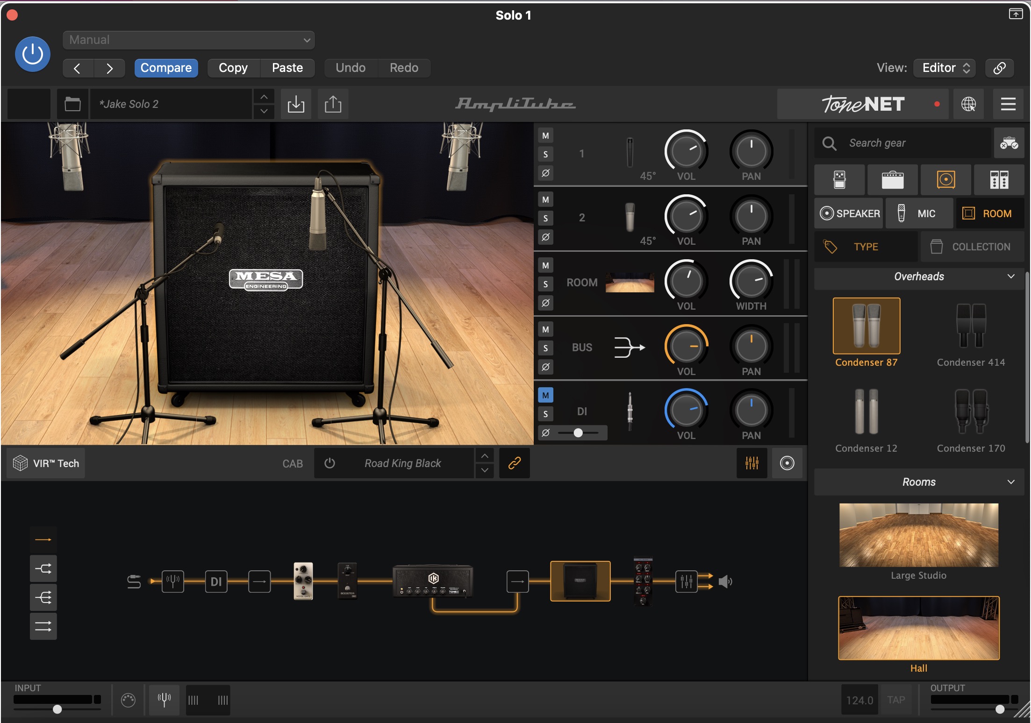Viewport: 1031px width, 723px height.
Task: Click the Copy button
Action: pyautogui.click(x=233, y=68)
